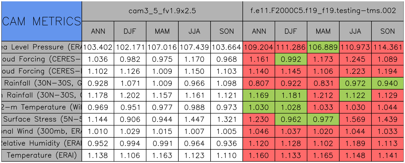Select the green cell showing 0.992
This screenshot has width=405, height=163.
(x=291, y=59)
